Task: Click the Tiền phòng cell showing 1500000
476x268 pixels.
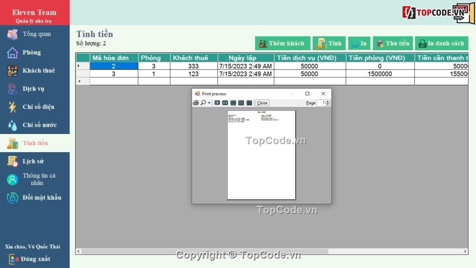Action: 380,74
